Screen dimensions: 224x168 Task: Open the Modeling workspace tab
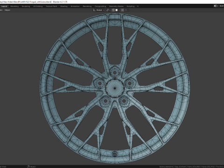click(14, 7)
